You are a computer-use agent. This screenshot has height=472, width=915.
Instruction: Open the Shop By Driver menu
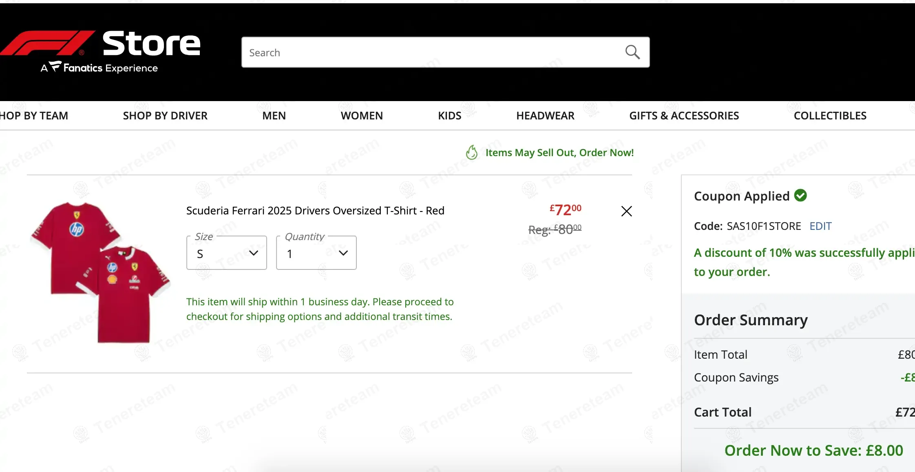click(x=165, y=116)
